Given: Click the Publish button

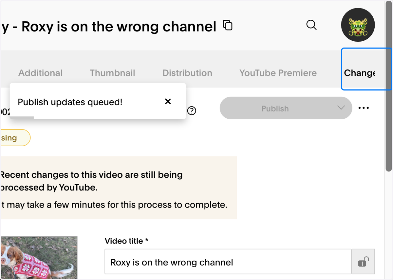Looking at the screenshot, I should point(275,108).
